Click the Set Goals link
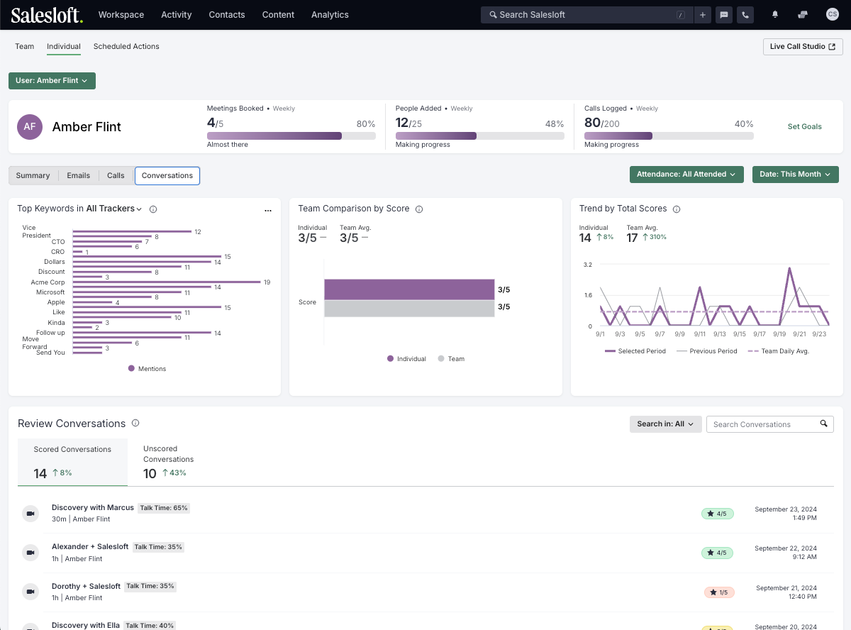Image resolution: width=851 pixels, height=630 pixels. [804, 127]
